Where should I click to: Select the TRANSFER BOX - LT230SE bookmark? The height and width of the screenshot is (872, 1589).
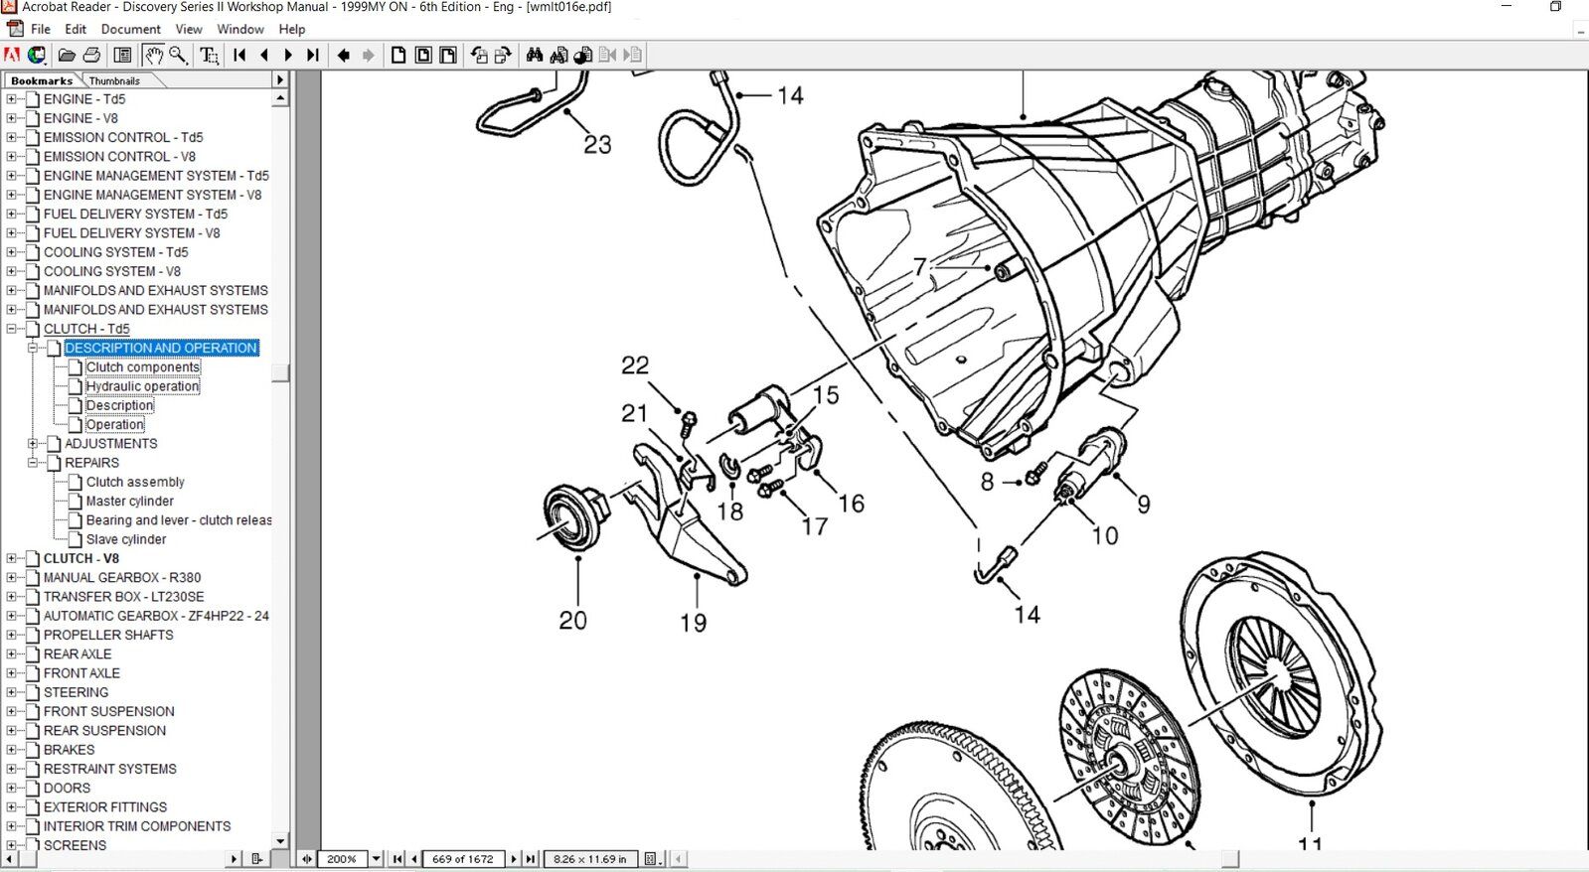(124, 597)
